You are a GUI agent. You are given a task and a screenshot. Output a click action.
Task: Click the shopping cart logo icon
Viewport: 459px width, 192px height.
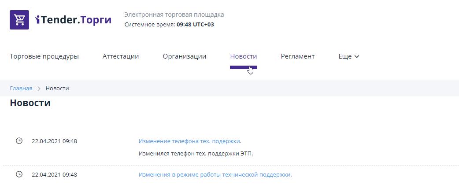(x=19, y=20)
